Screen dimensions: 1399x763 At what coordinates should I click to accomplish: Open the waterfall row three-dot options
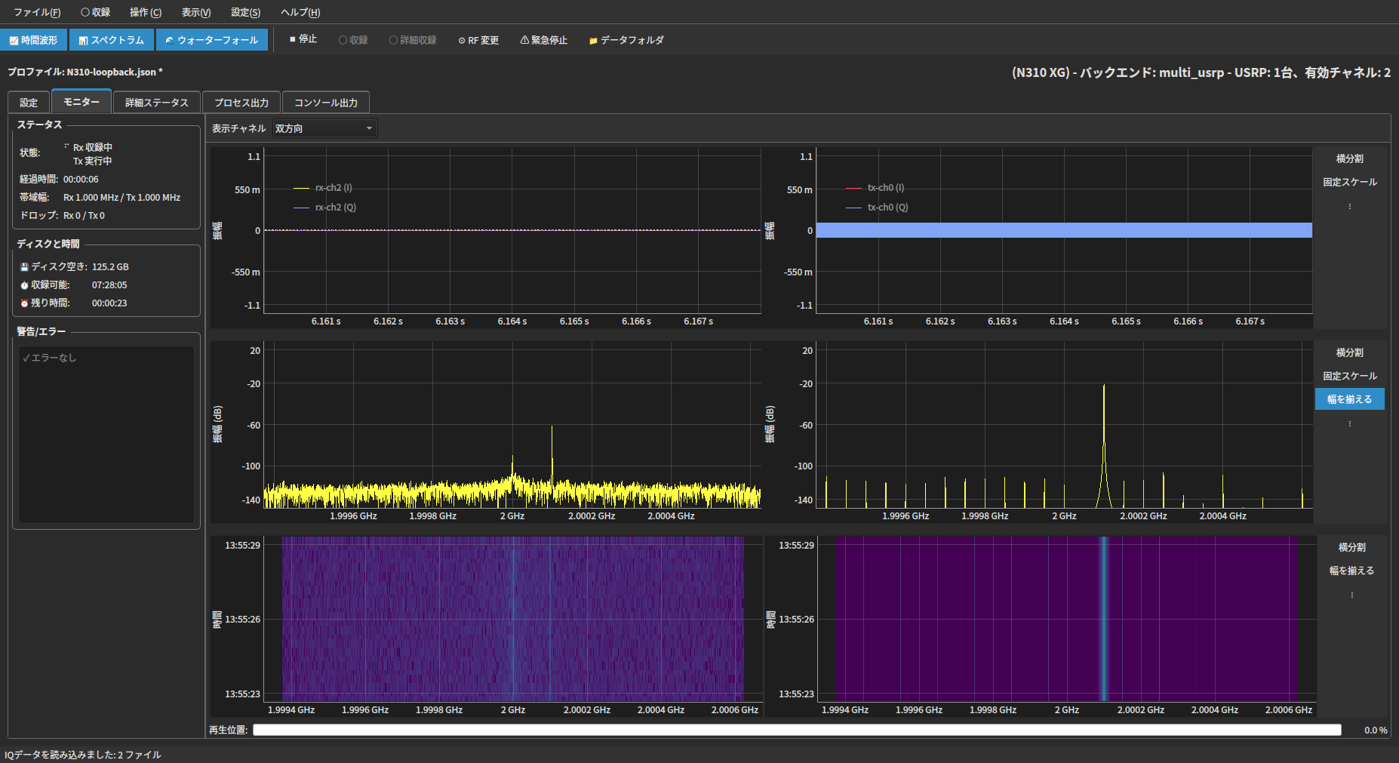click(x=1351, y=595)
